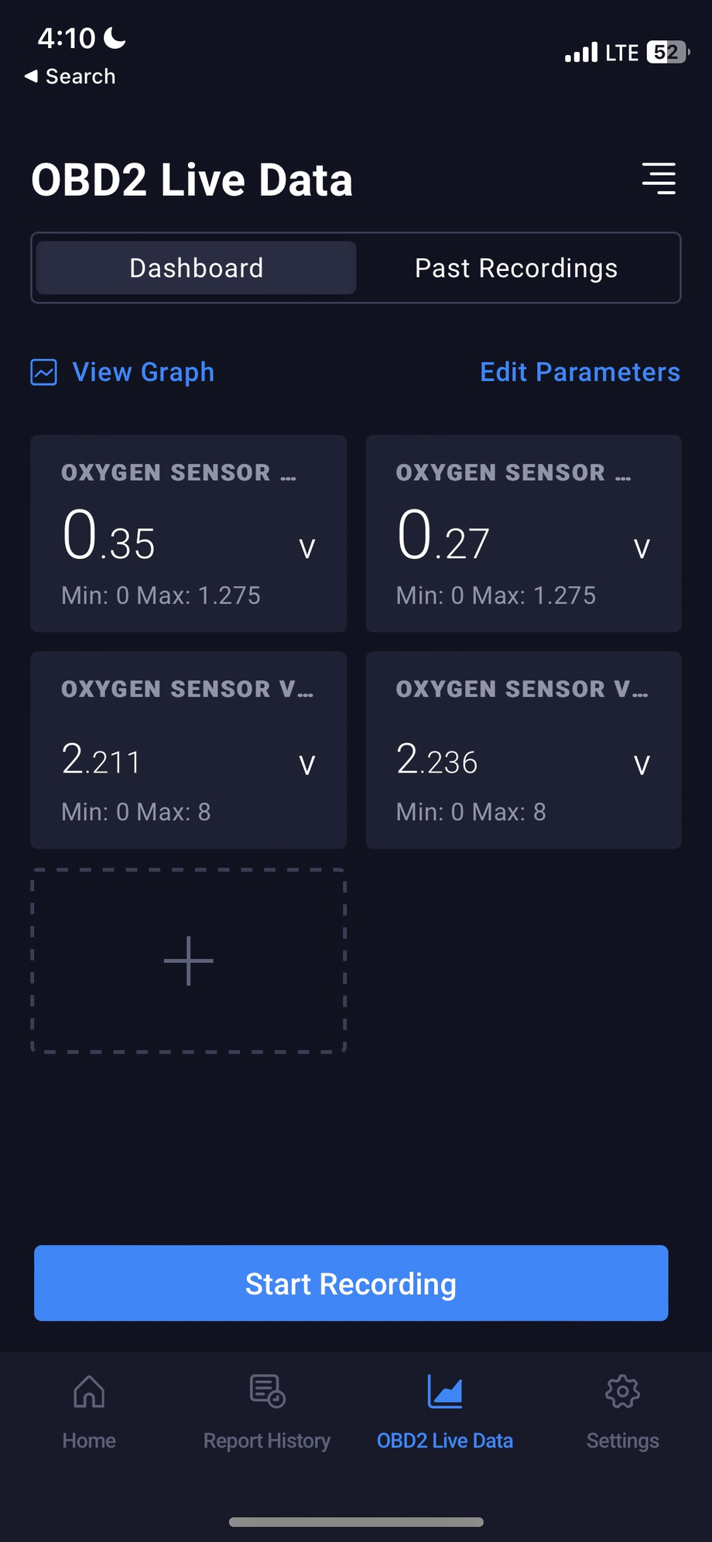
Task: Tap the Home label in bottom navigation
Action: click(89, 1441)
